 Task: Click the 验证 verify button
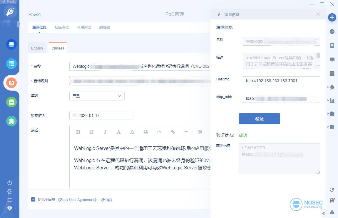click(x=259, y=119)
